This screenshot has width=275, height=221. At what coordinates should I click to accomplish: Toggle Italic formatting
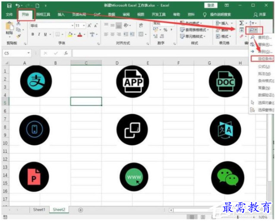point(39,34)
